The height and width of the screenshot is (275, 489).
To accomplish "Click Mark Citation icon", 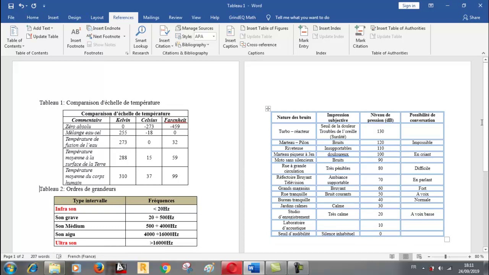I will coord(360,37).
